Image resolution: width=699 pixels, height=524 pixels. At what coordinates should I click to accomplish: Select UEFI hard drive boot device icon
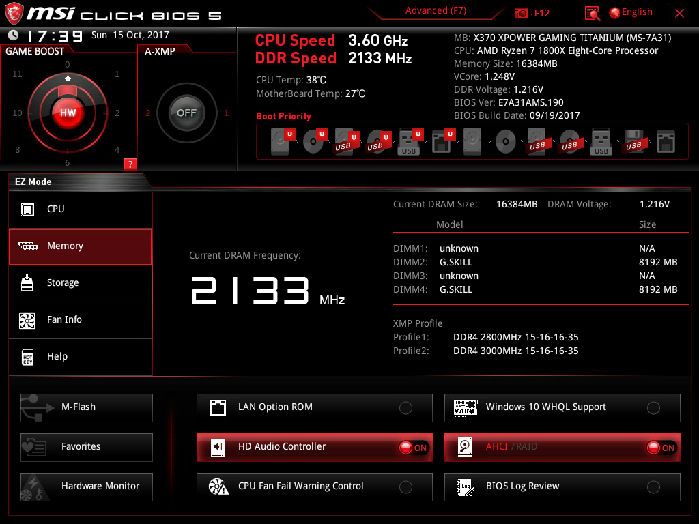[283, 141]
